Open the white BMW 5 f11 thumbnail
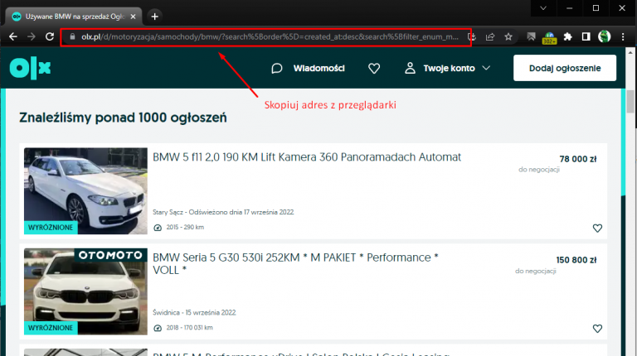637x356 pixels. pyautogui.click(x=85, y=191)
